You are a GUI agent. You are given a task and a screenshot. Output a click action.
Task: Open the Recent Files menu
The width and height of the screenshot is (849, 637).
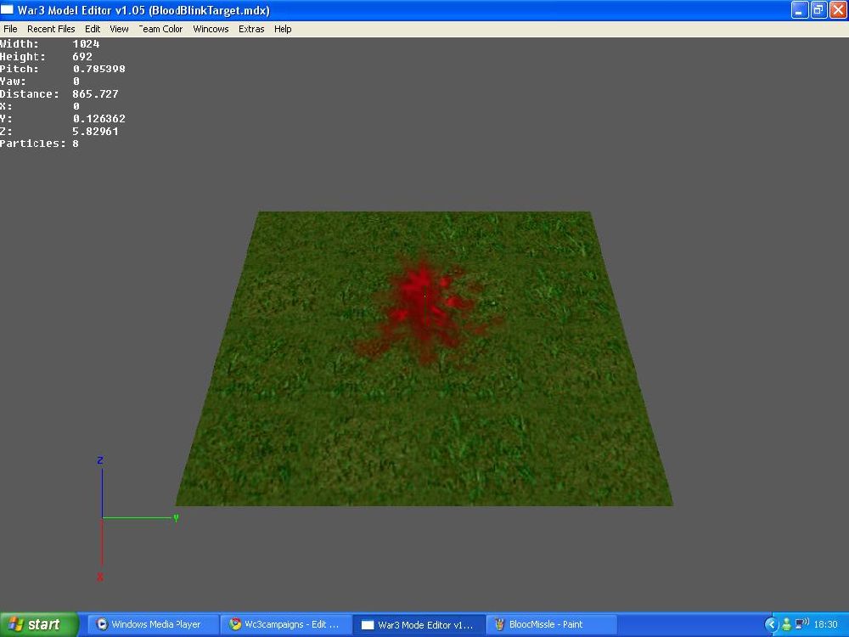tap(51, 29)
